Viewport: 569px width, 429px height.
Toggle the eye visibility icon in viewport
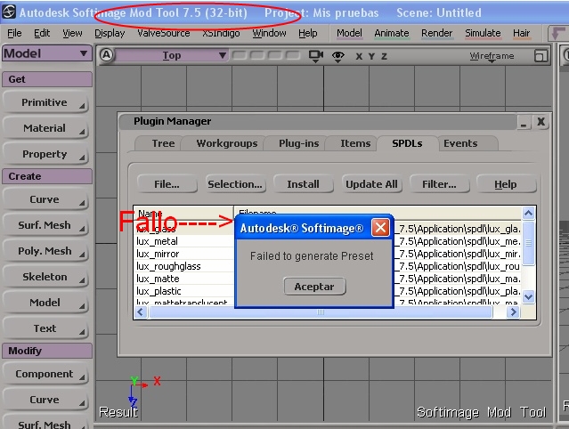(x=337, y=56)
